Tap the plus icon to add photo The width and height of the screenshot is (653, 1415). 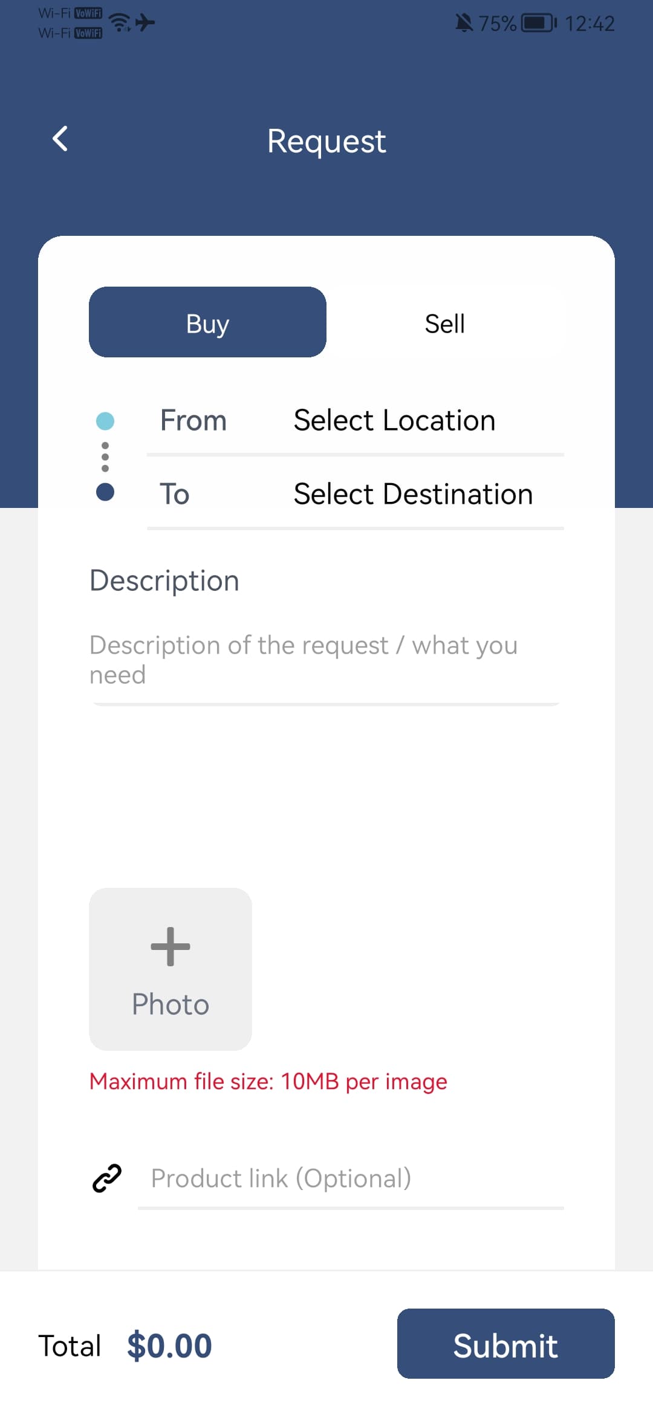pyautogui.click(x=171, y=946)
